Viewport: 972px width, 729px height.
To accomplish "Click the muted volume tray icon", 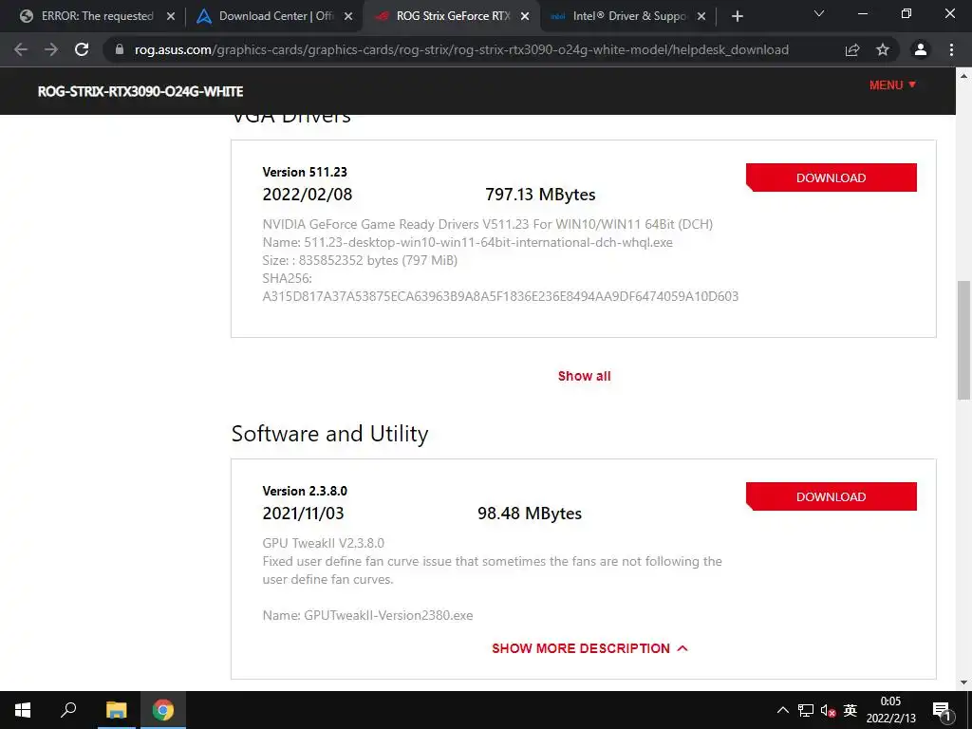I will tap(828, 710).
